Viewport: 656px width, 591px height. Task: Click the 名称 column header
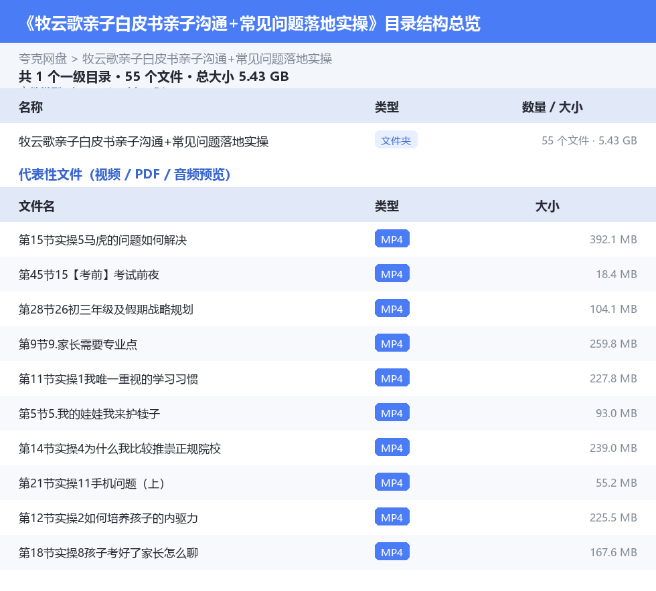[31, 107]
